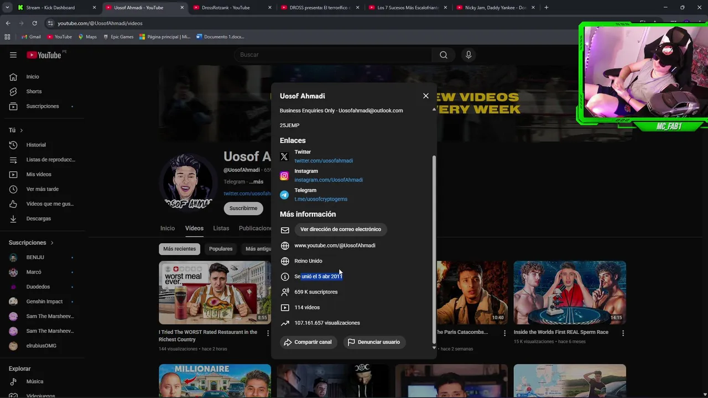Open twitter.com/uosofahmadi link in the dialog
The height and width of the screenshot is (398, 708).
tap(324, 161)
